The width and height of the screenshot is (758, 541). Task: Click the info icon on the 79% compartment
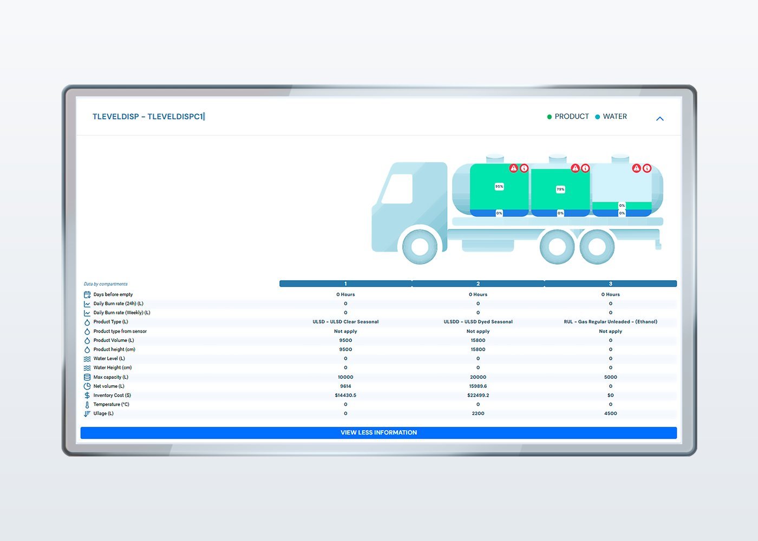[x=585, y=168]
